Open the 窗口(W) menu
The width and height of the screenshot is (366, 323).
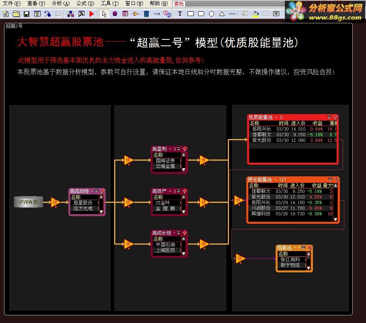(x=134, y=4)
